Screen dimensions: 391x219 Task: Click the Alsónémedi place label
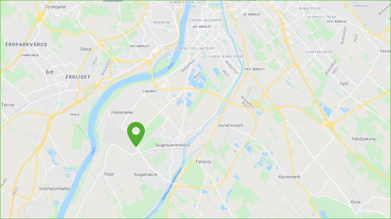coord(289,177)
